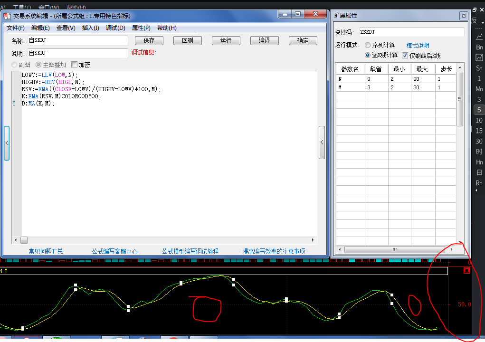485x342 pixels.
Task: Click the parameter table's scroll up arrow
Action: click(460, 67)
